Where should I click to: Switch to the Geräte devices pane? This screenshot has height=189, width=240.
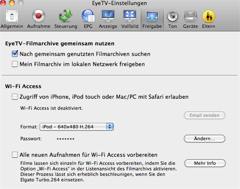point(190,19)
